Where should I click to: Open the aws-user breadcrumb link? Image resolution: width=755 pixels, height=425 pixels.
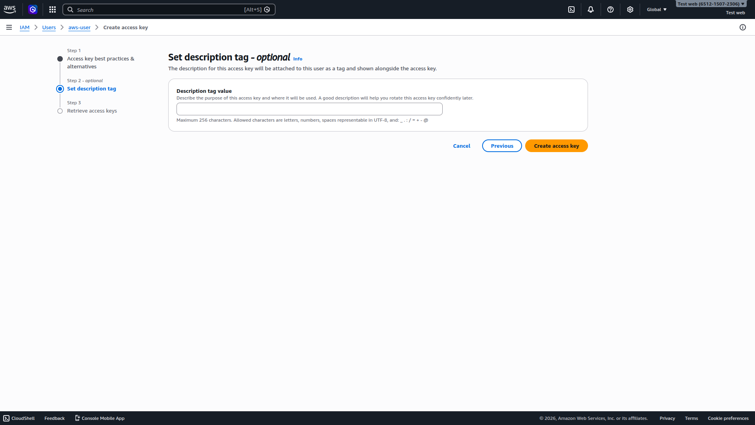pos(79,27)
